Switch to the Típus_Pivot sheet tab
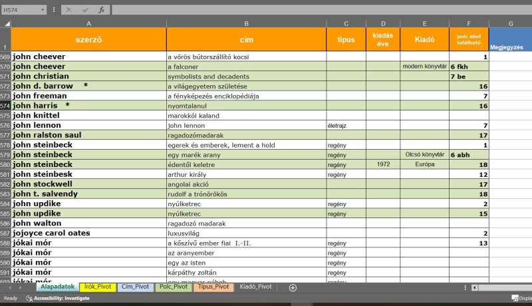The width and height of the screenshot is (532, 306). 213,287
